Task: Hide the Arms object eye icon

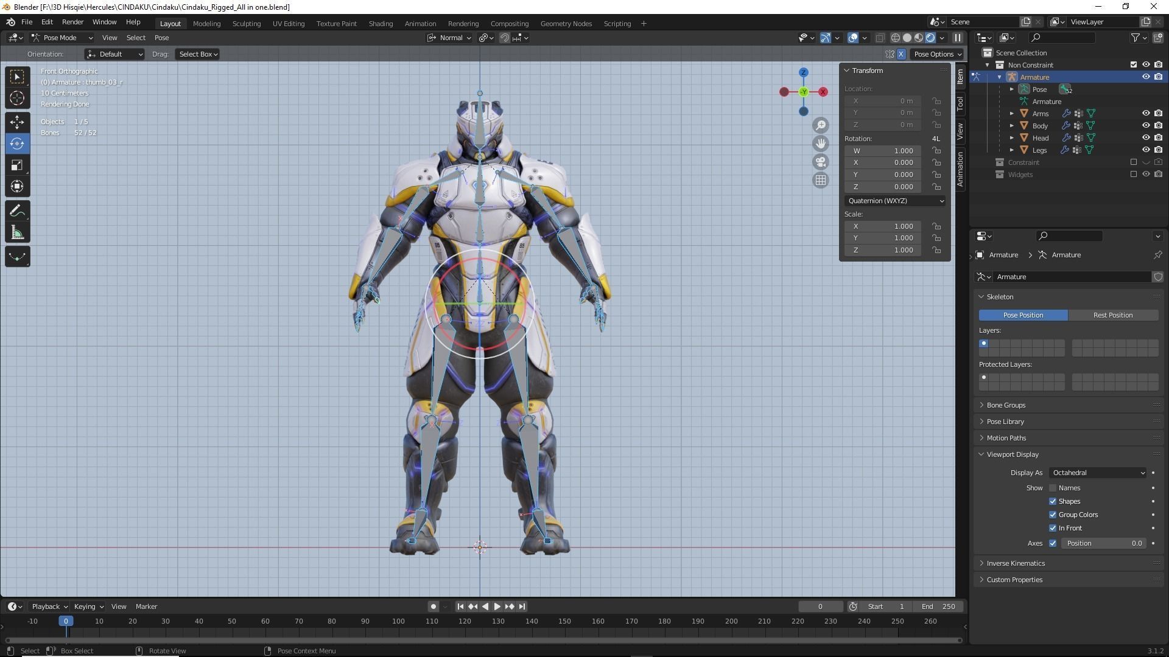Action: tap(1146, 114)
